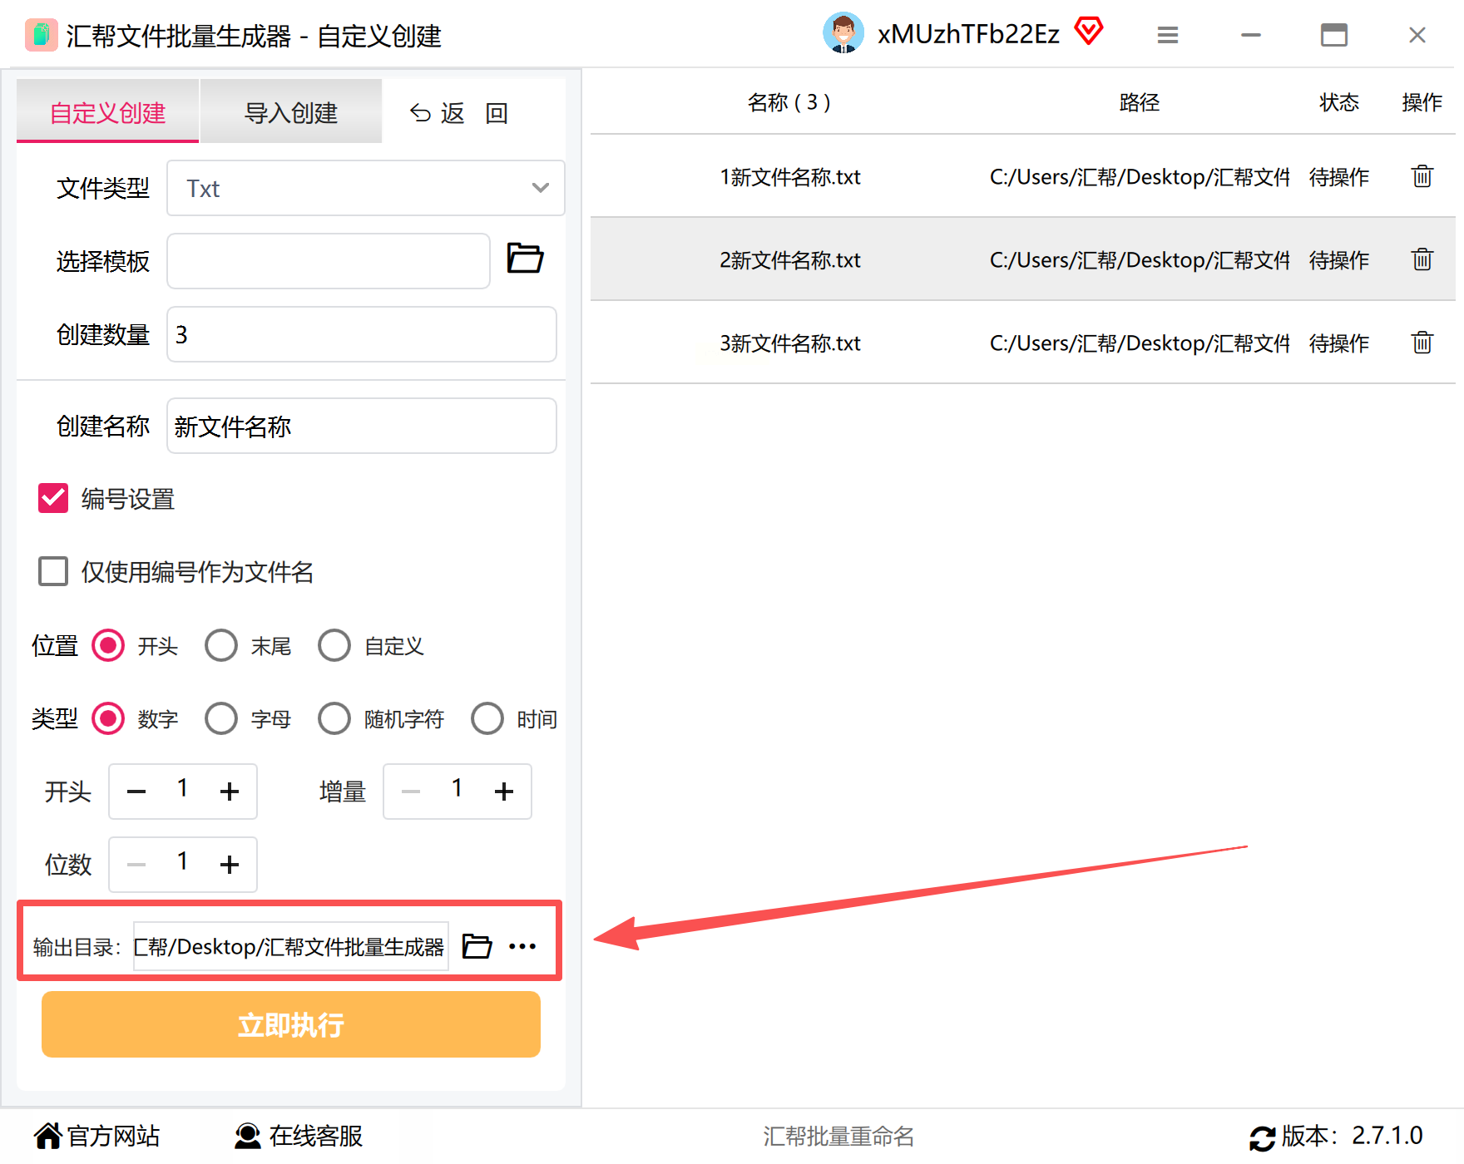Click the red VIP diamond icon
Image resolution: width=1464 pixels, height=1164 pixels.
click(x=1089, y=32)
